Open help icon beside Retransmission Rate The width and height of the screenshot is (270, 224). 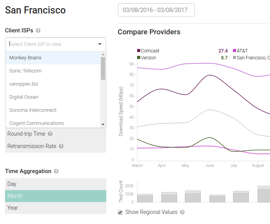61,146
